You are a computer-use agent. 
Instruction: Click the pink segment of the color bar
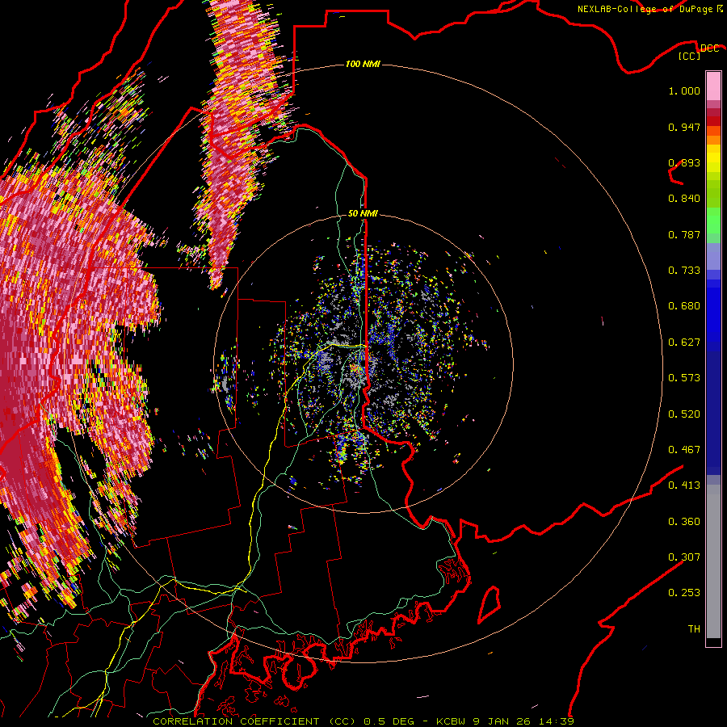(713, 86)
